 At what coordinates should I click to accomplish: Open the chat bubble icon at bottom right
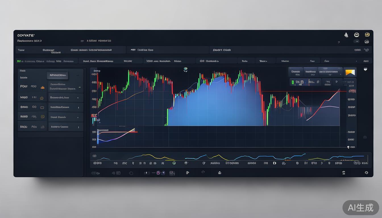[366, 172]
